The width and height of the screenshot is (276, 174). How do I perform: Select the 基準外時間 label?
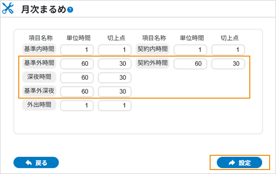click(x=39, y=63)
